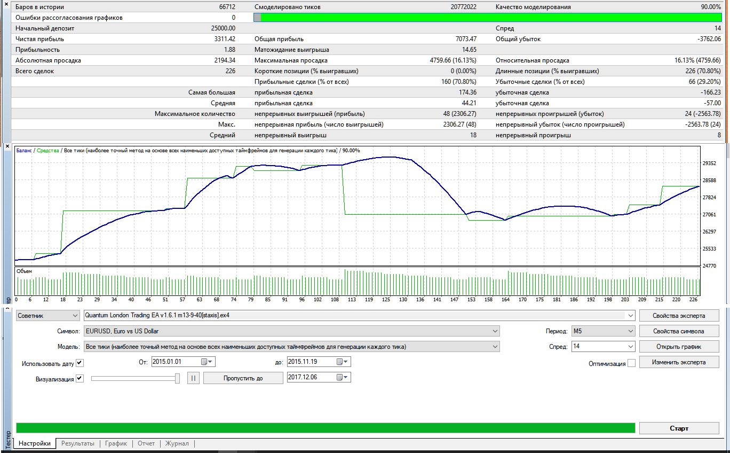Click the Качество моделирования value 90.00%
This screenshot has width=730, height=453.
[x=711, y=7]
